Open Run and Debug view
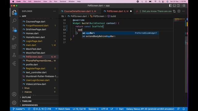Viewport: 198px width, 111px height. pyautogui.click(x=14, y=38)
